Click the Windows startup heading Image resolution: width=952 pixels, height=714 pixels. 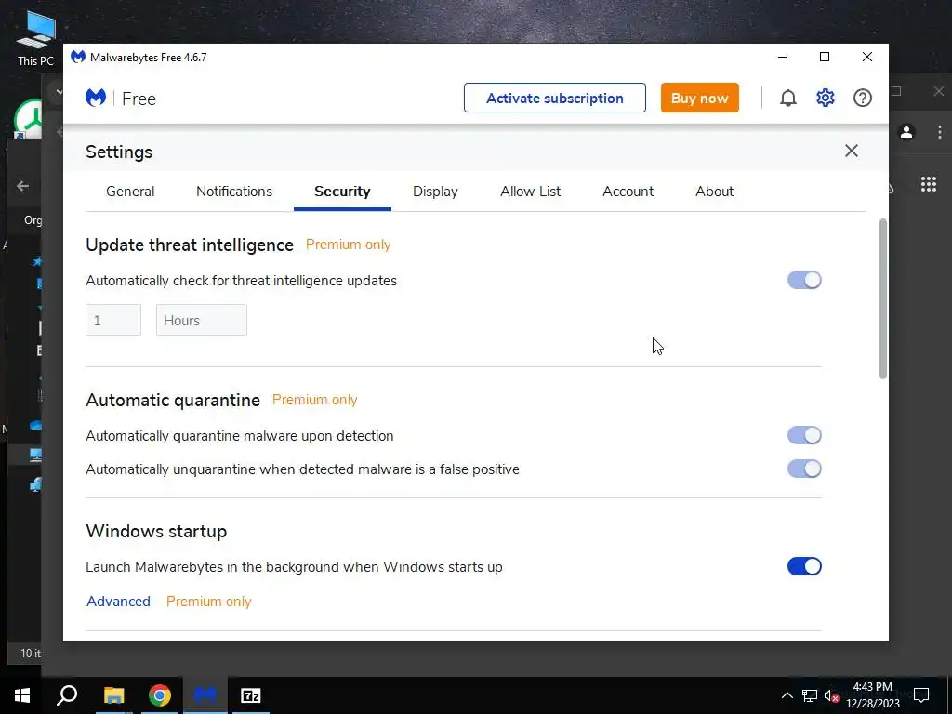point(156,531)
